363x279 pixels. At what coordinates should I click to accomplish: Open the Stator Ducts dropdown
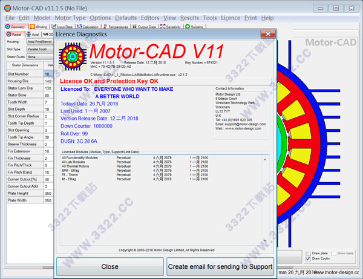40,57
